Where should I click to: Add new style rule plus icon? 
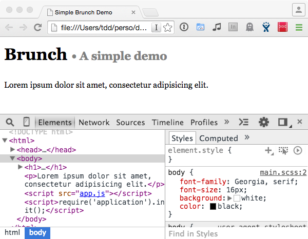268,151
